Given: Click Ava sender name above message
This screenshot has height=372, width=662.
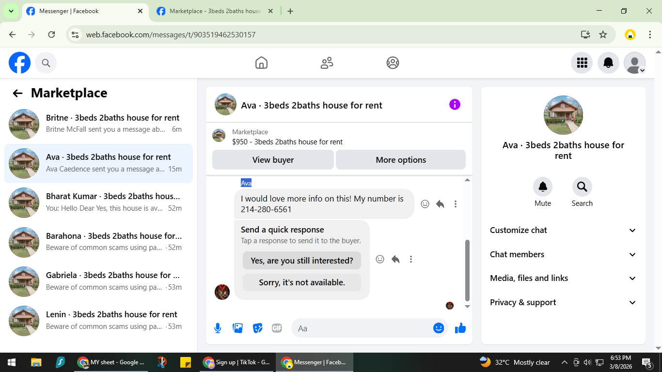Looking at the screenshot, I should click(x=246, y=183).
